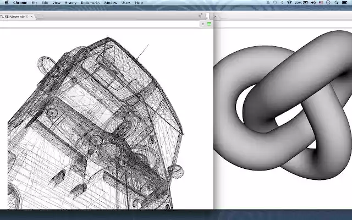Open the View menu

pos(56,3)
